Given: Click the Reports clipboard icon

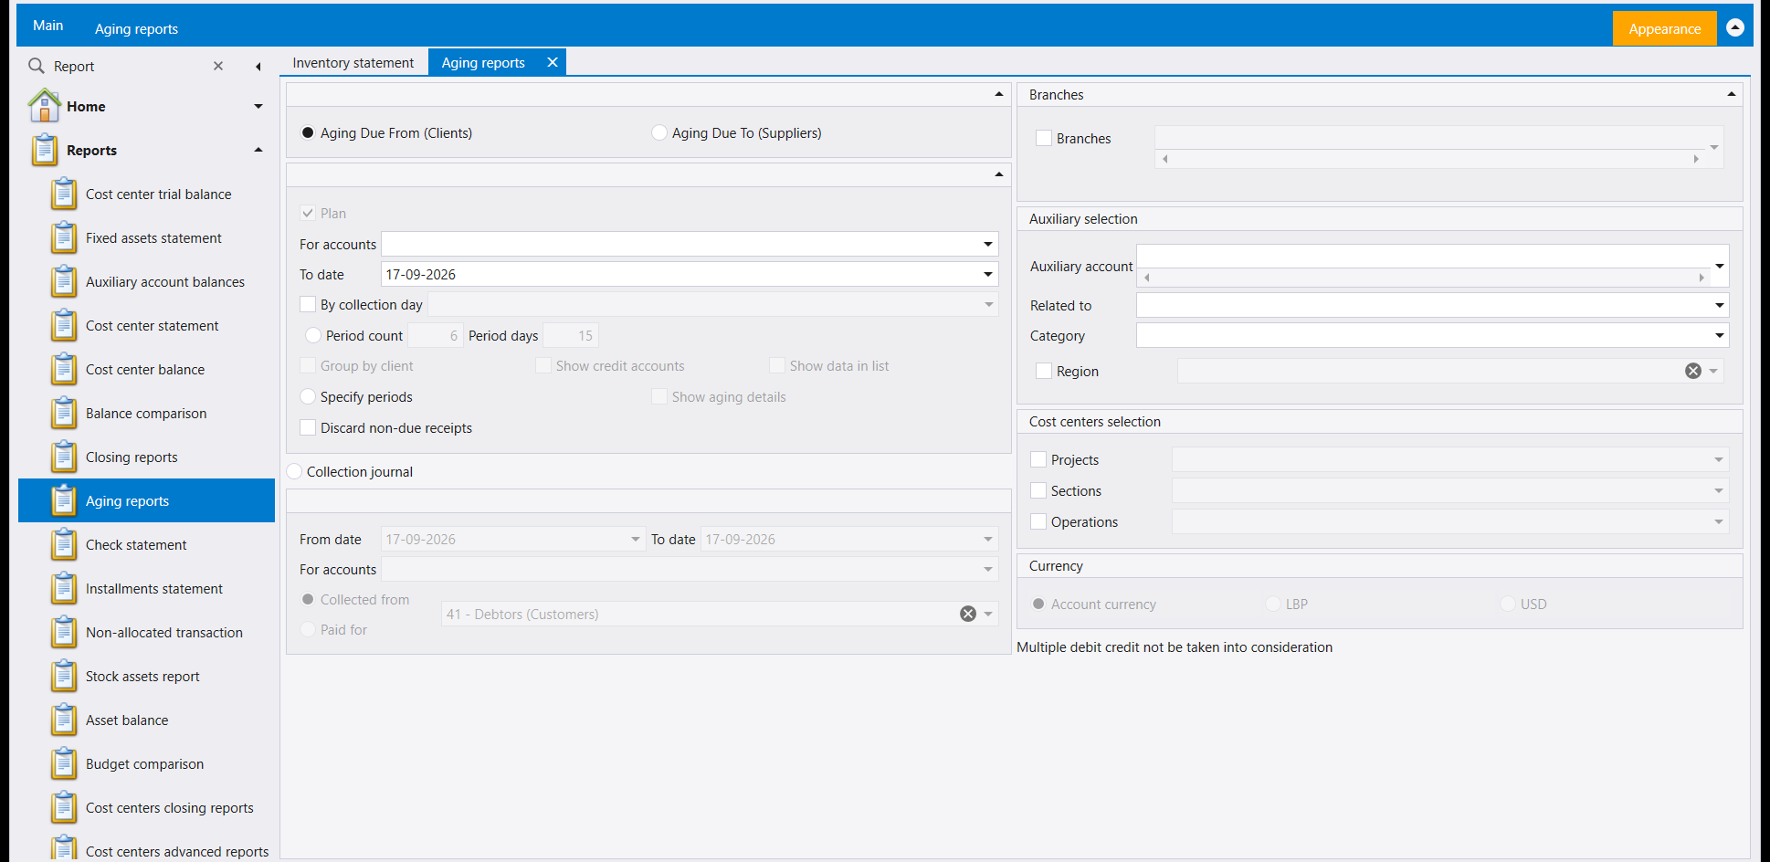Looking at the screenshot, I should tap(44, 150).
